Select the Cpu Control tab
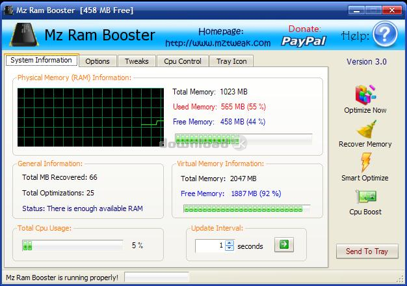Screen dimensions: 407x286 (183, 61)
